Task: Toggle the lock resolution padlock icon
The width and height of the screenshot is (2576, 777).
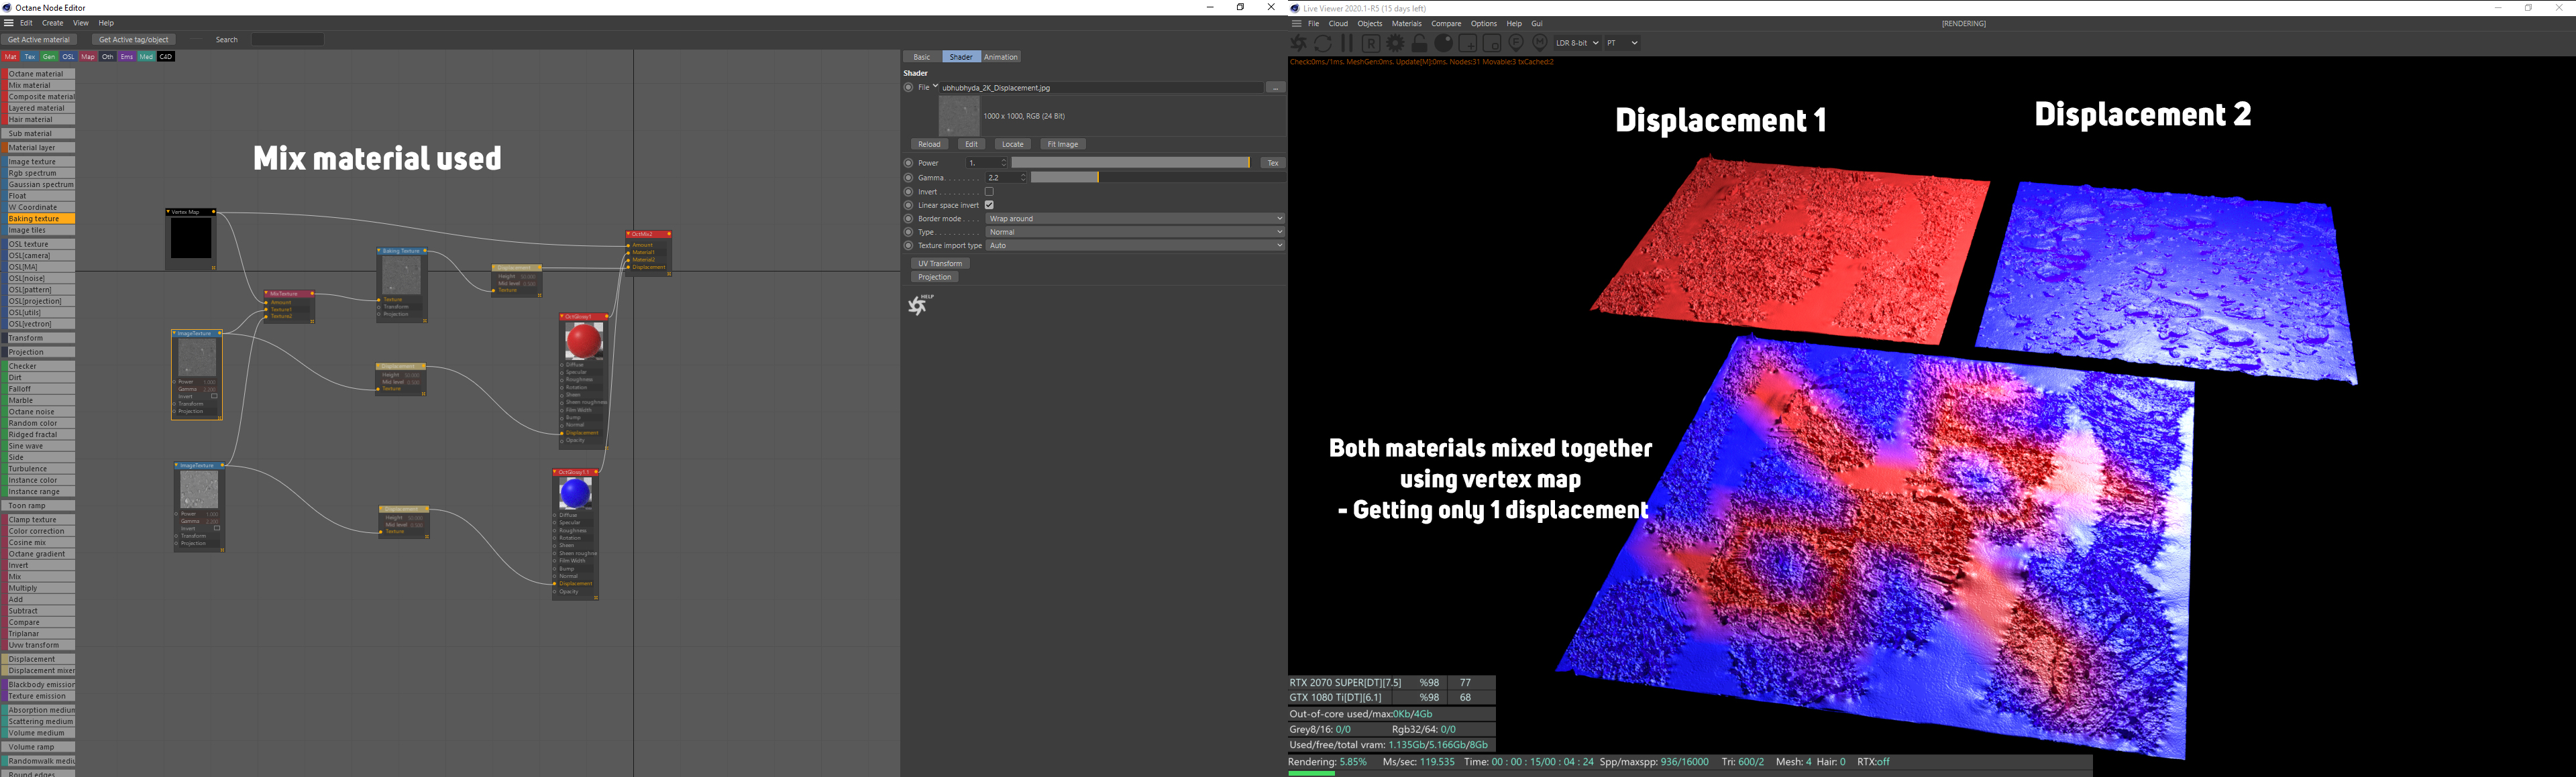Action: point(1419,43)
